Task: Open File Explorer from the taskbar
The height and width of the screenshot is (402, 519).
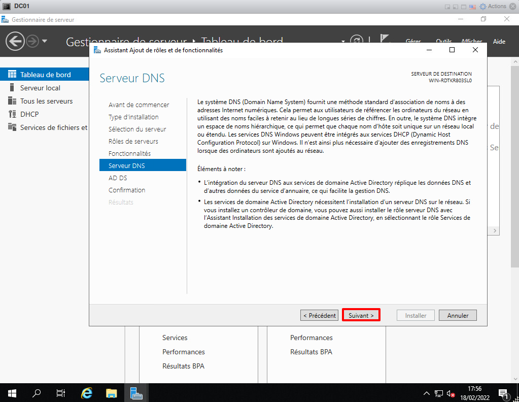Action: 112,393
